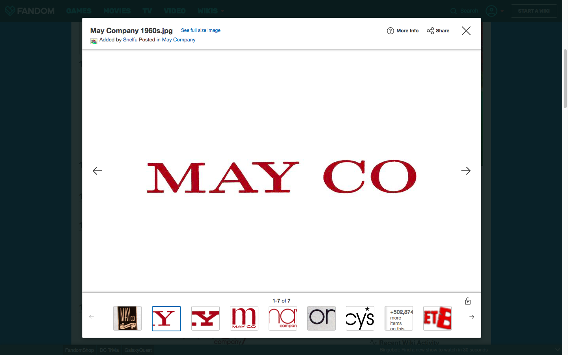Open the GAMES menu in Fandom header
This screenshot has height=355, width=568.
tap(79, 11)
